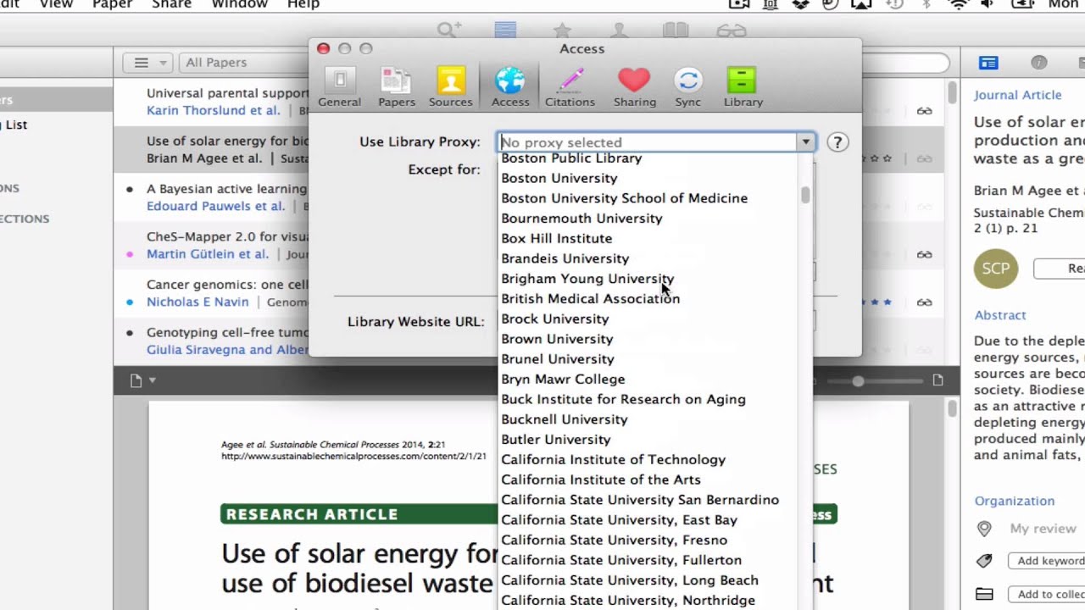Image resolution: width=1085 pixels, height=610 pixels.
Task: Open the Papers preferences pane
Action: click(x=397, y=88)
